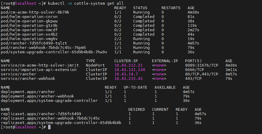The height and width of the screenshot is (134, 262).
Task: Click the EXTERNAL-IP column header
Action: (165, 61)
